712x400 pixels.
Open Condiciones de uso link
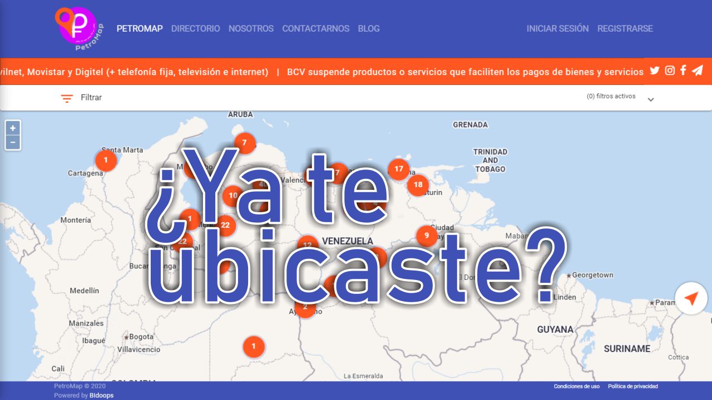pos(577,386)
